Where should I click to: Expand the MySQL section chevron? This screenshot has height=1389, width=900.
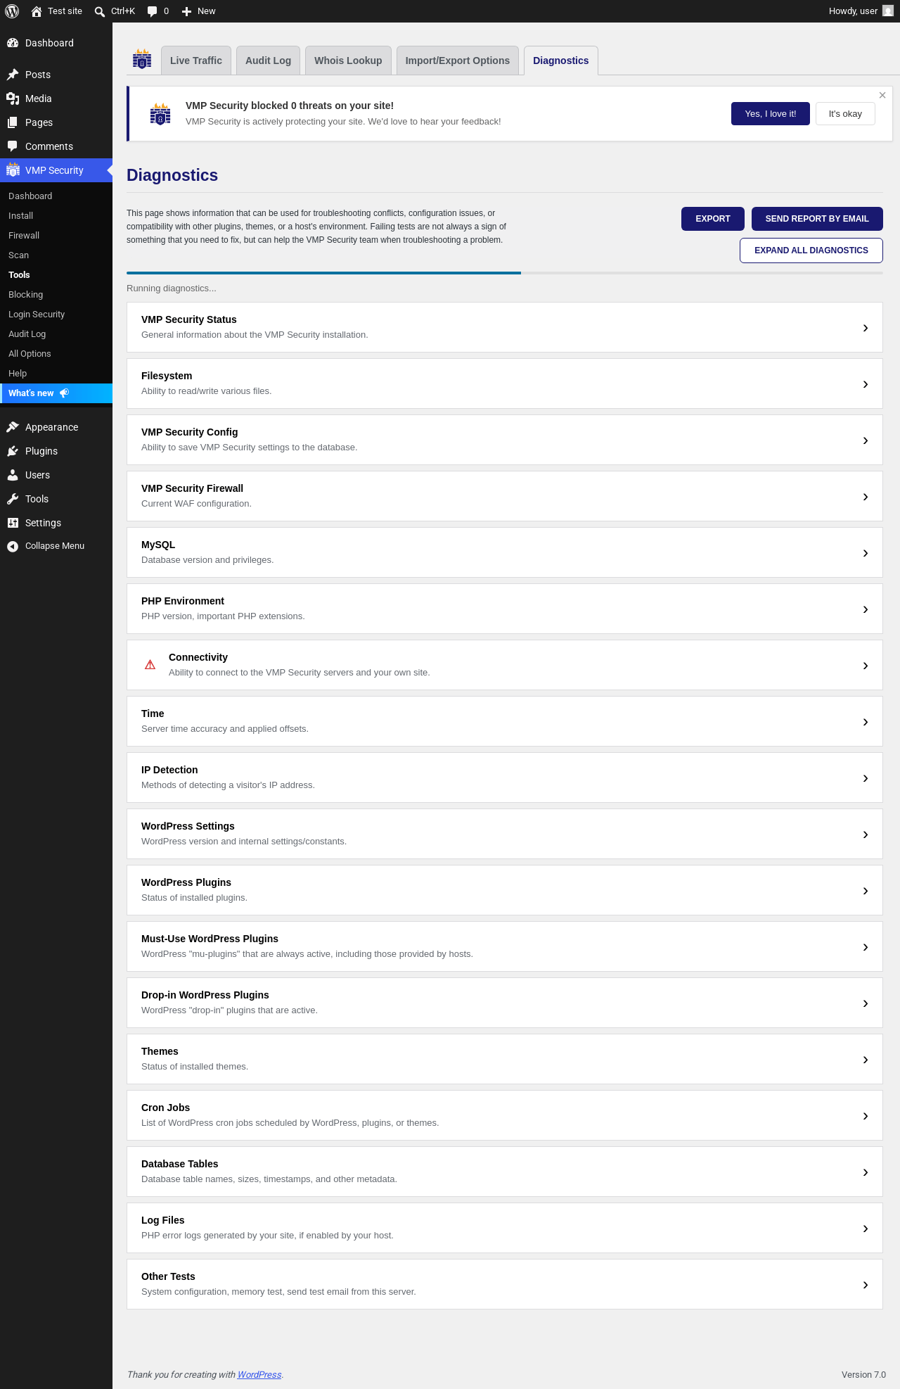coord(866,553)
